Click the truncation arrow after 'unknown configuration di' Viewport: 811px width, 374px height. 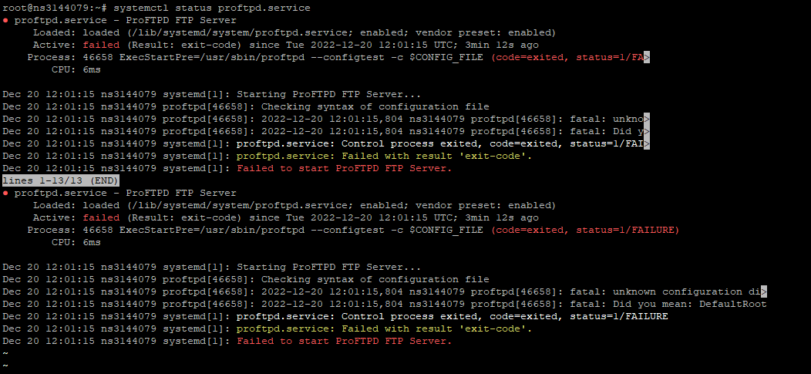tap(763, 291)
